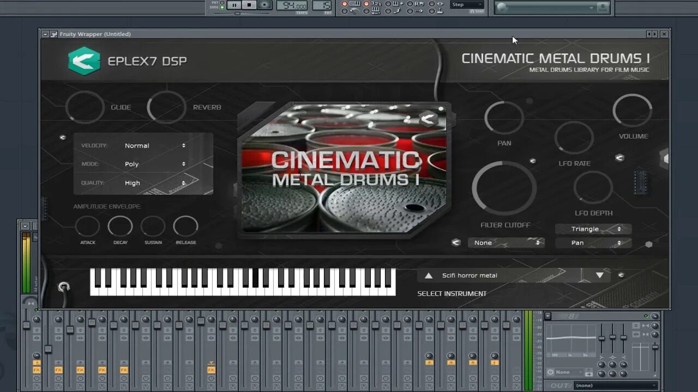The height and width of the screenshot is (392, 698).
Task: Open the OUT audio output dropdown
Action: coord(616,385)
